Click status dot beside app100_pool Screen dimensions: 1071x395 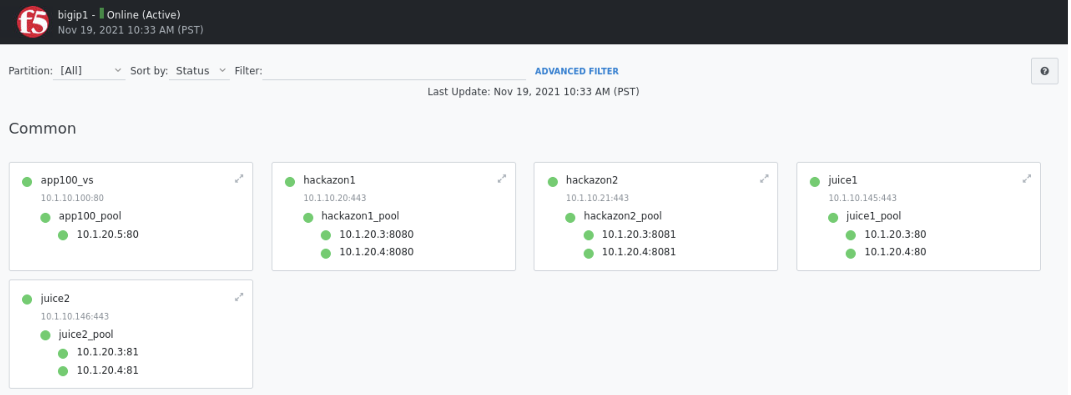[x=45, y=217]
